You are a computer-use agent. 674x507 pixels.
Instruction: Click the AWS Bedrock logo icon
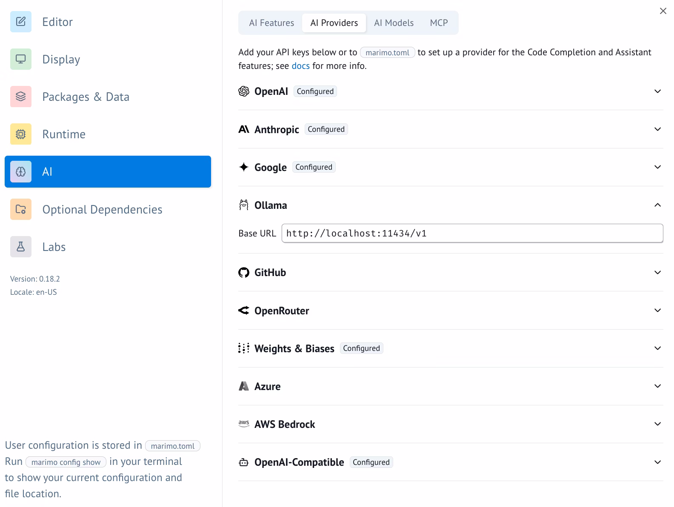pos(244,424)
